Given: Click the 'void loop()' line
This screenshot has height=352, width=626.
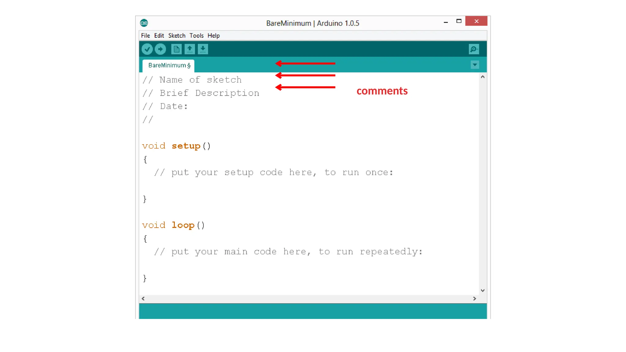Looking at the screenshot, I should 173,226.
